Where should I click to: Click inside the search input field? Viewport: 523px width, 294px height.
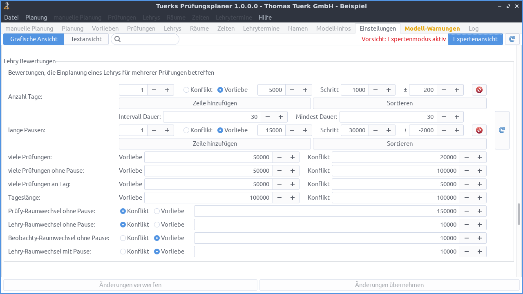[x=147, y=39]
